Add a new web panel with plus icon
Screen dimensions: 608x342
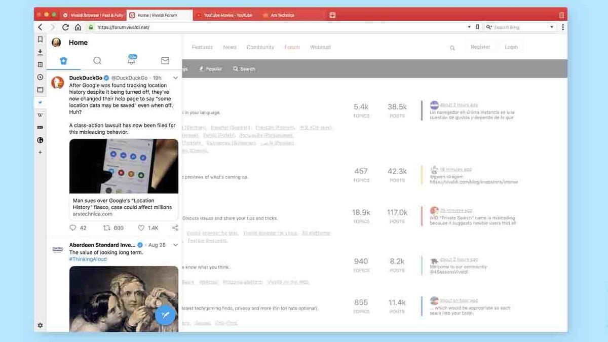tap(40, 152)
